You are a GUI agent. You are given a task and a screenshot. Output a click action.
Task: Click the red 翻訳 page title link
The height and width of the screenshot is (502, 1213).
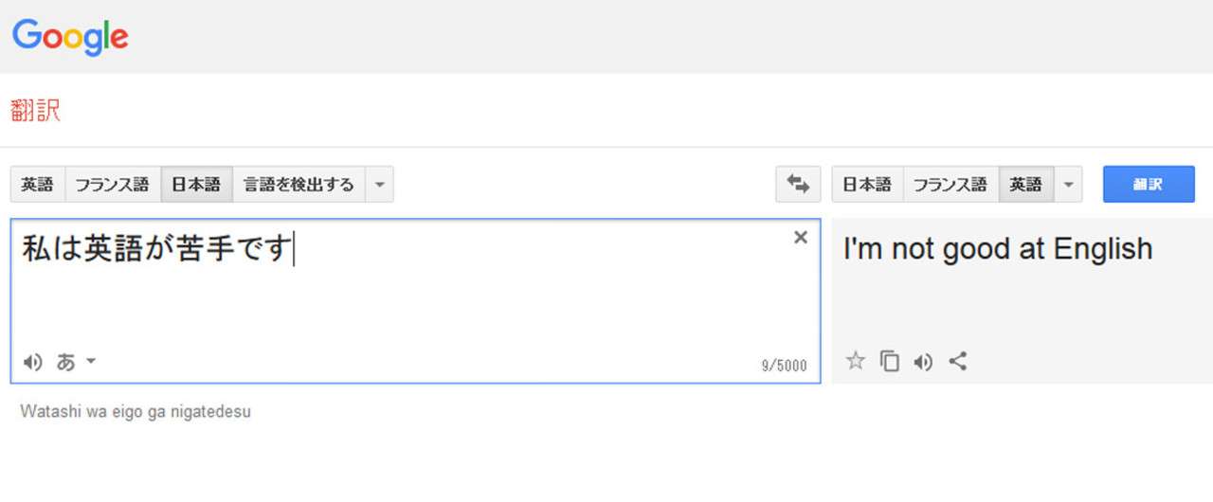click(x=36, y=111)
